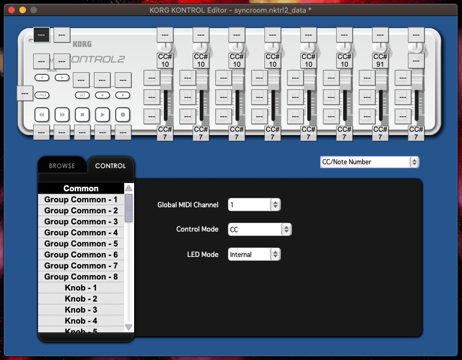Image resolution: width=462 pixels, height=360 pixels.
Task: Click the Rec button of channel eight
Action: [403, 116]
